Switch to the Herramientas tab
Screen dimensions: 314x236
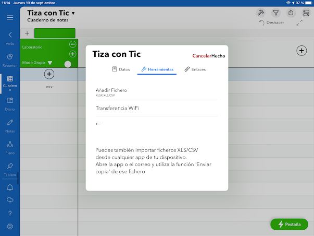click(157, 69)
